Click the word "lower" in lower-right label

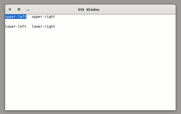tap(37, 26)
